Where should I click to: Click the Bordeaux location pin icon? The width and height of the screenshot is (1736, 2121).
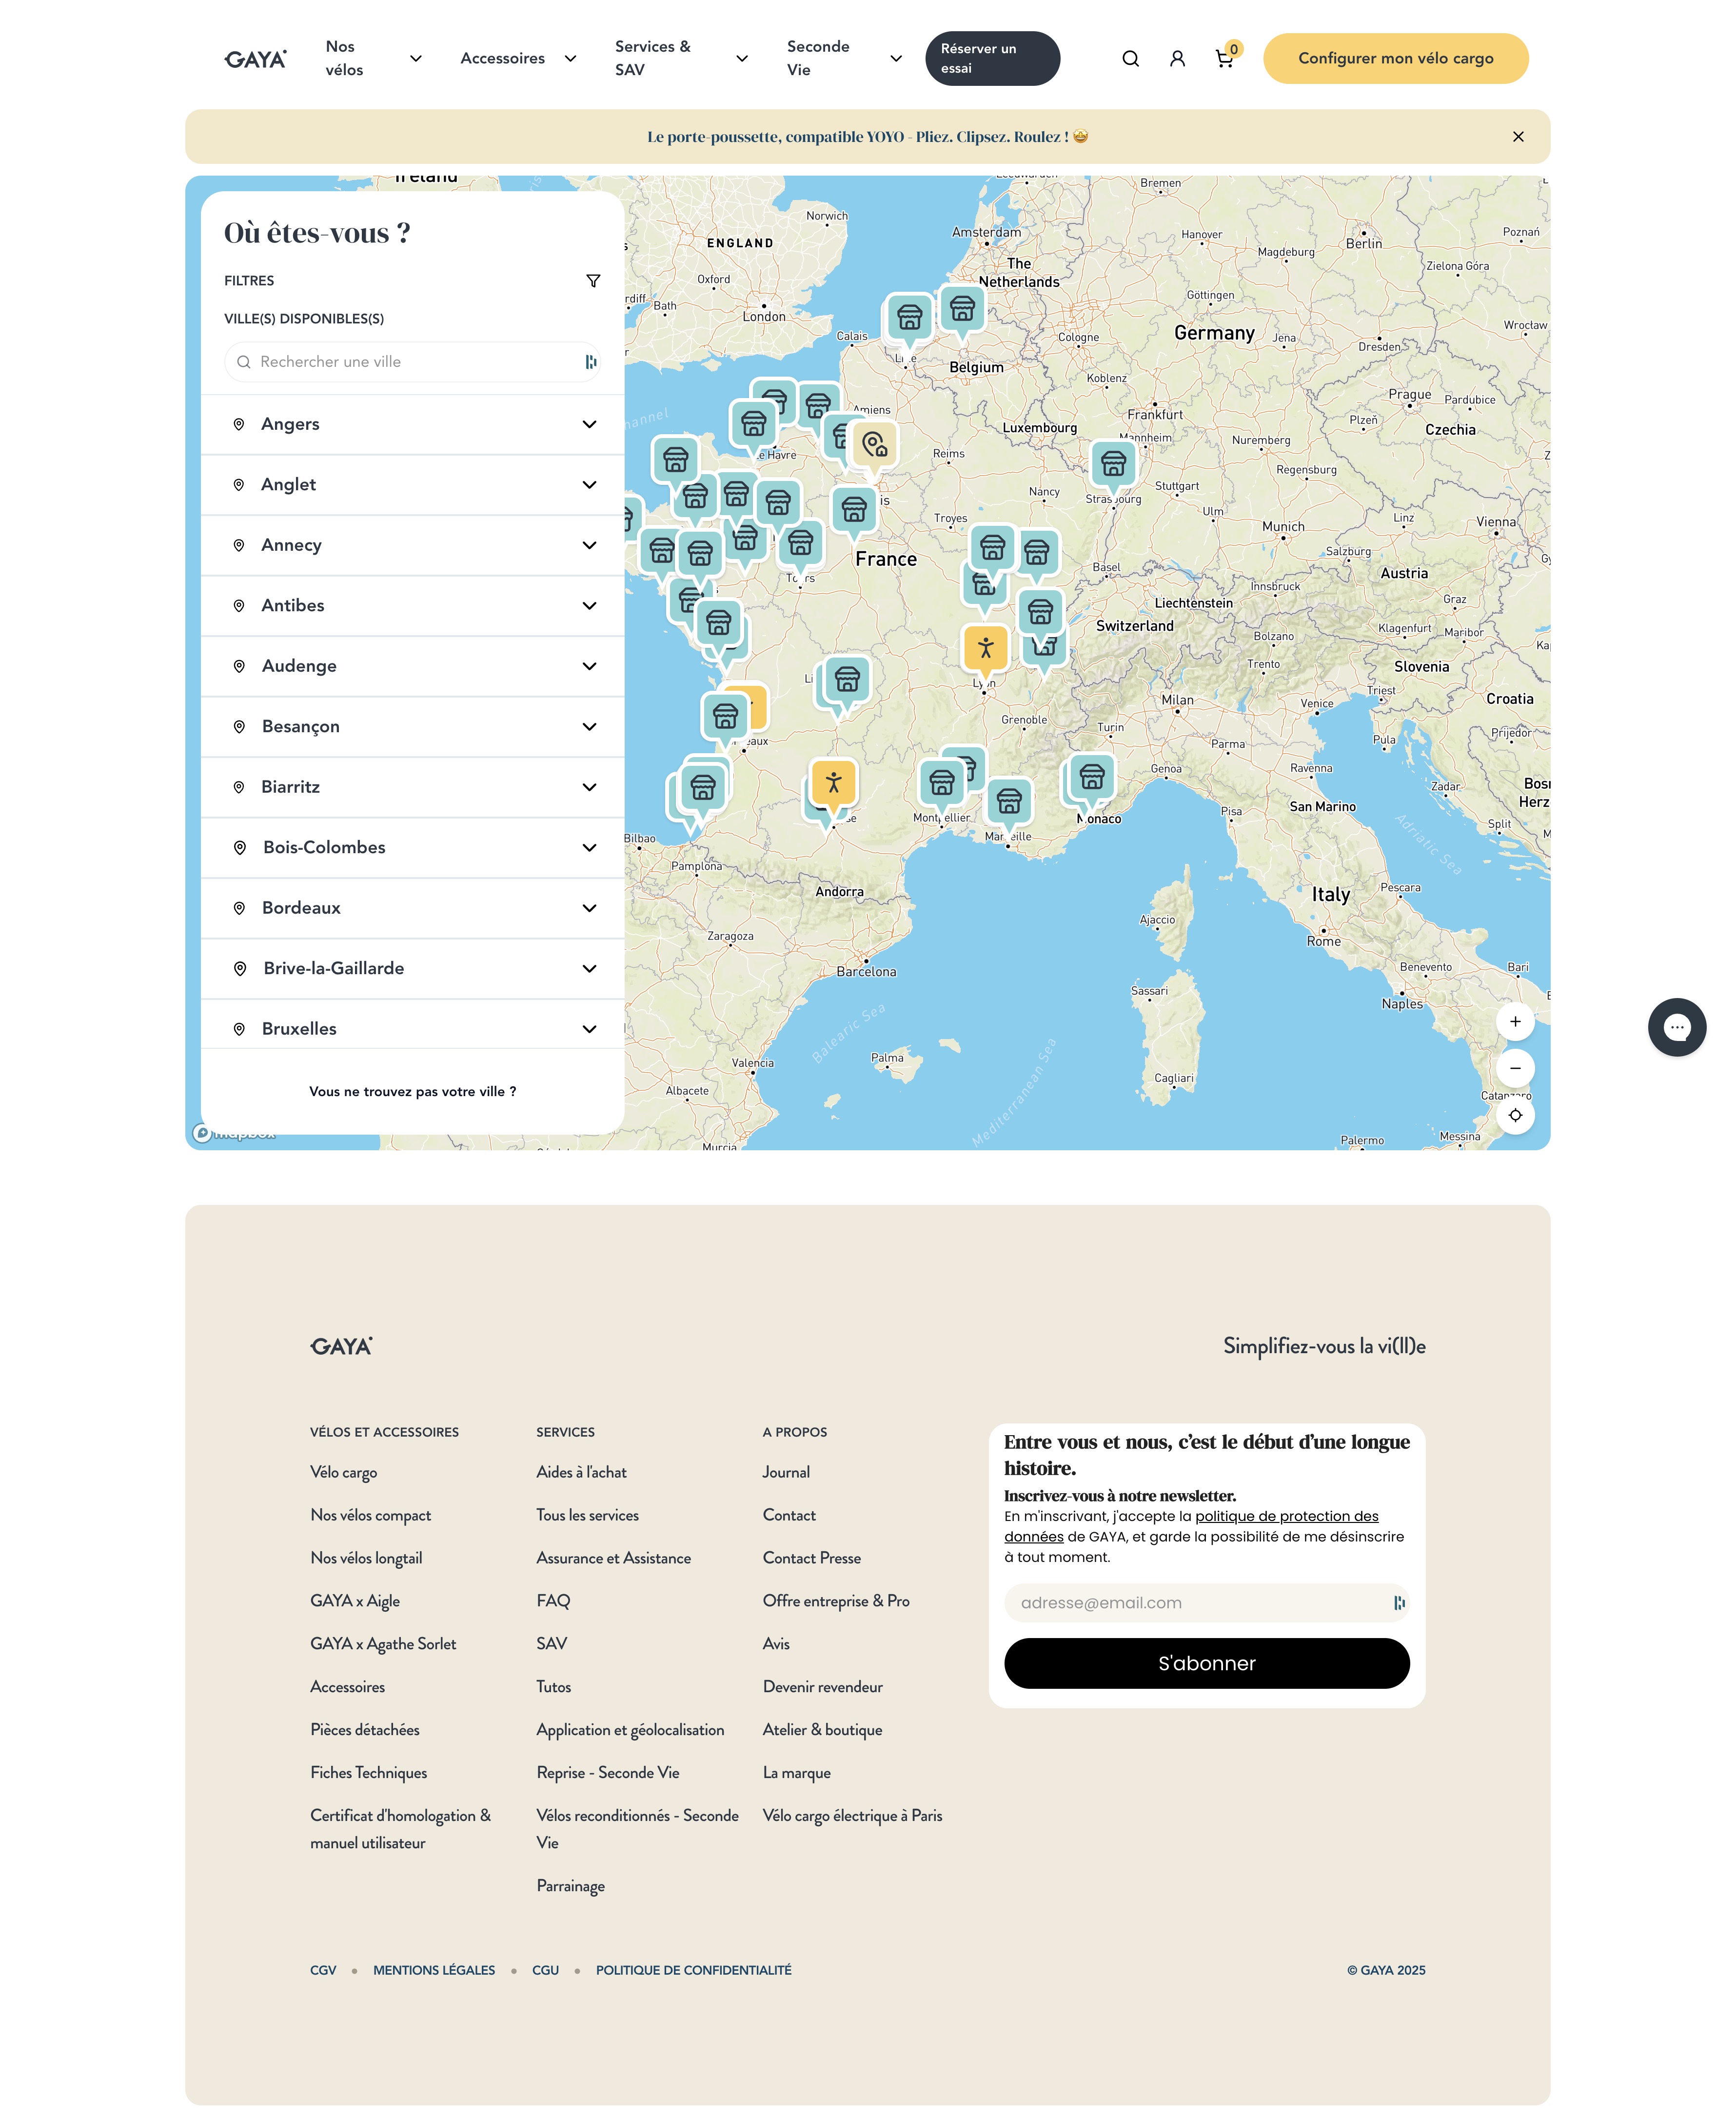tap(239, 908)
